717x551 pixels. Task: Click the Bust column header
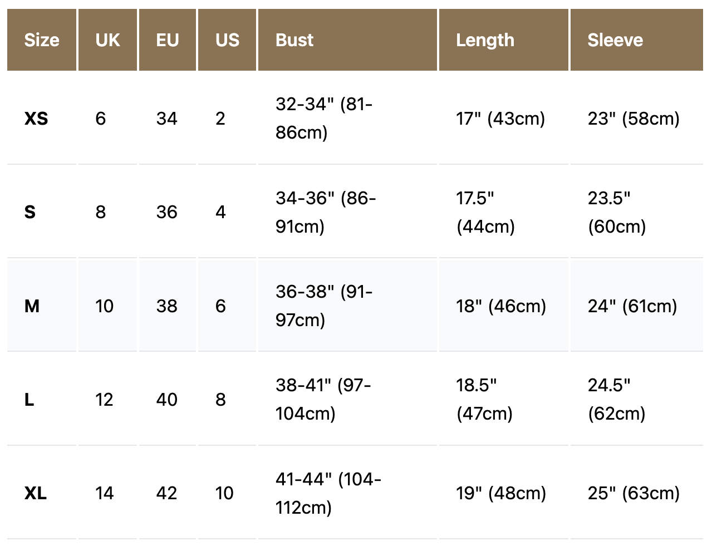coord(294,40)
